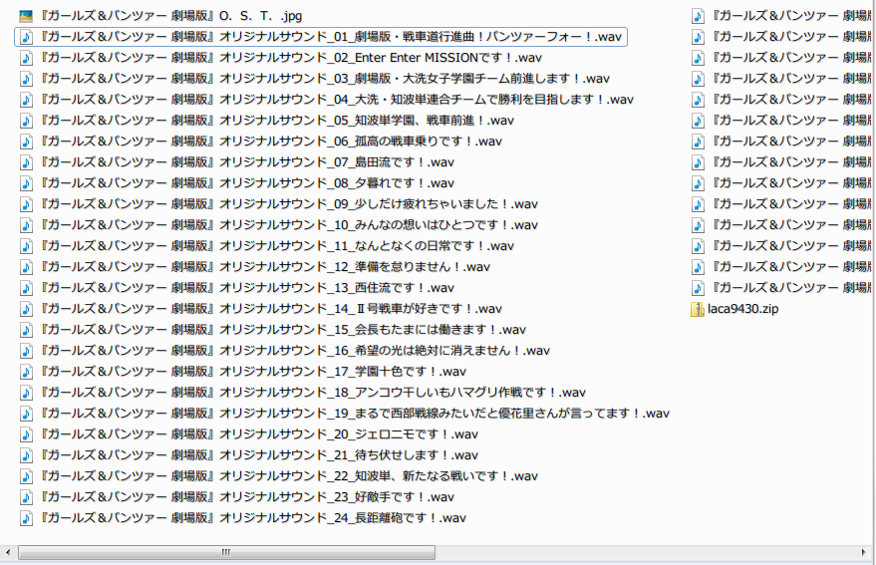Click the audio icon of track 24 wav
The image size is (876, 565).
coord(26,518)
